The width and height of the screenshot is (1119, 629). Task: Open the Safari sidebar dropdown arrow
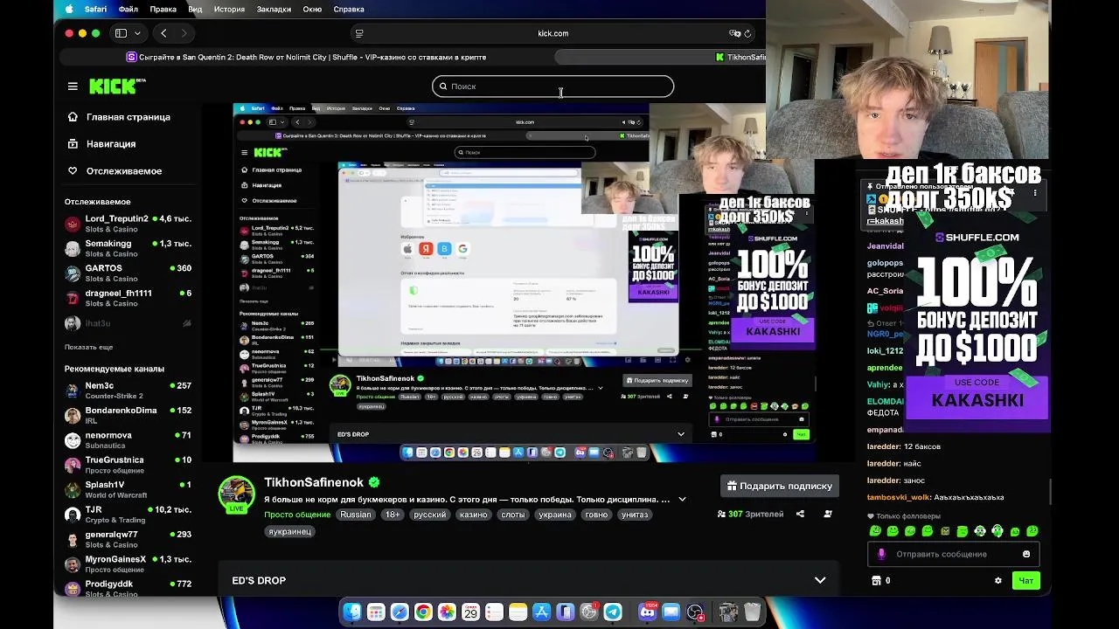tap(136, 33)
